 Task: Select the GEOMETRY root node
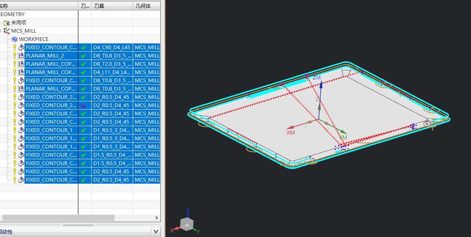(12, 14)
